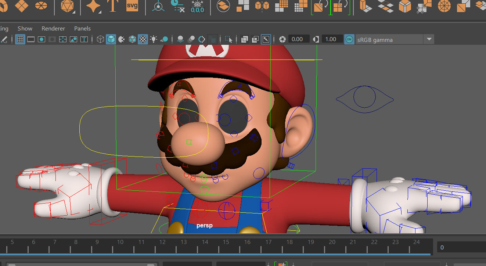486x266 pixels.
Task: Toggle multisample anti-aliasing ring icon
Action: click(202, 39)
